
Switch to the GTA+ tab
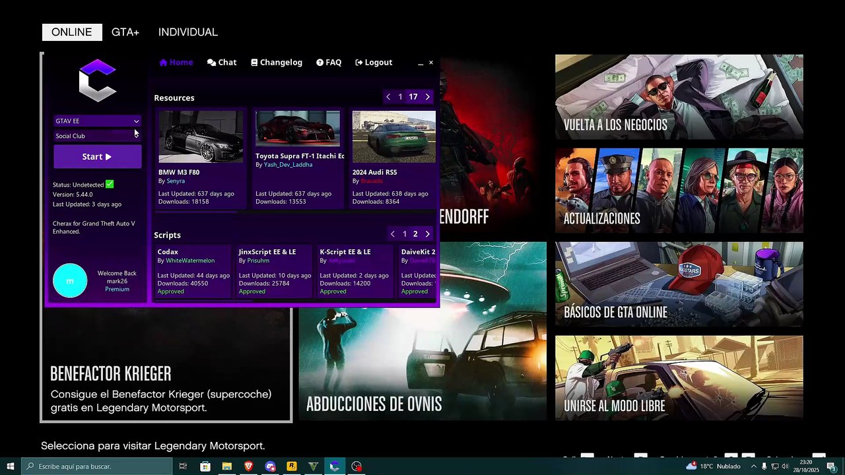coord(125,32)
